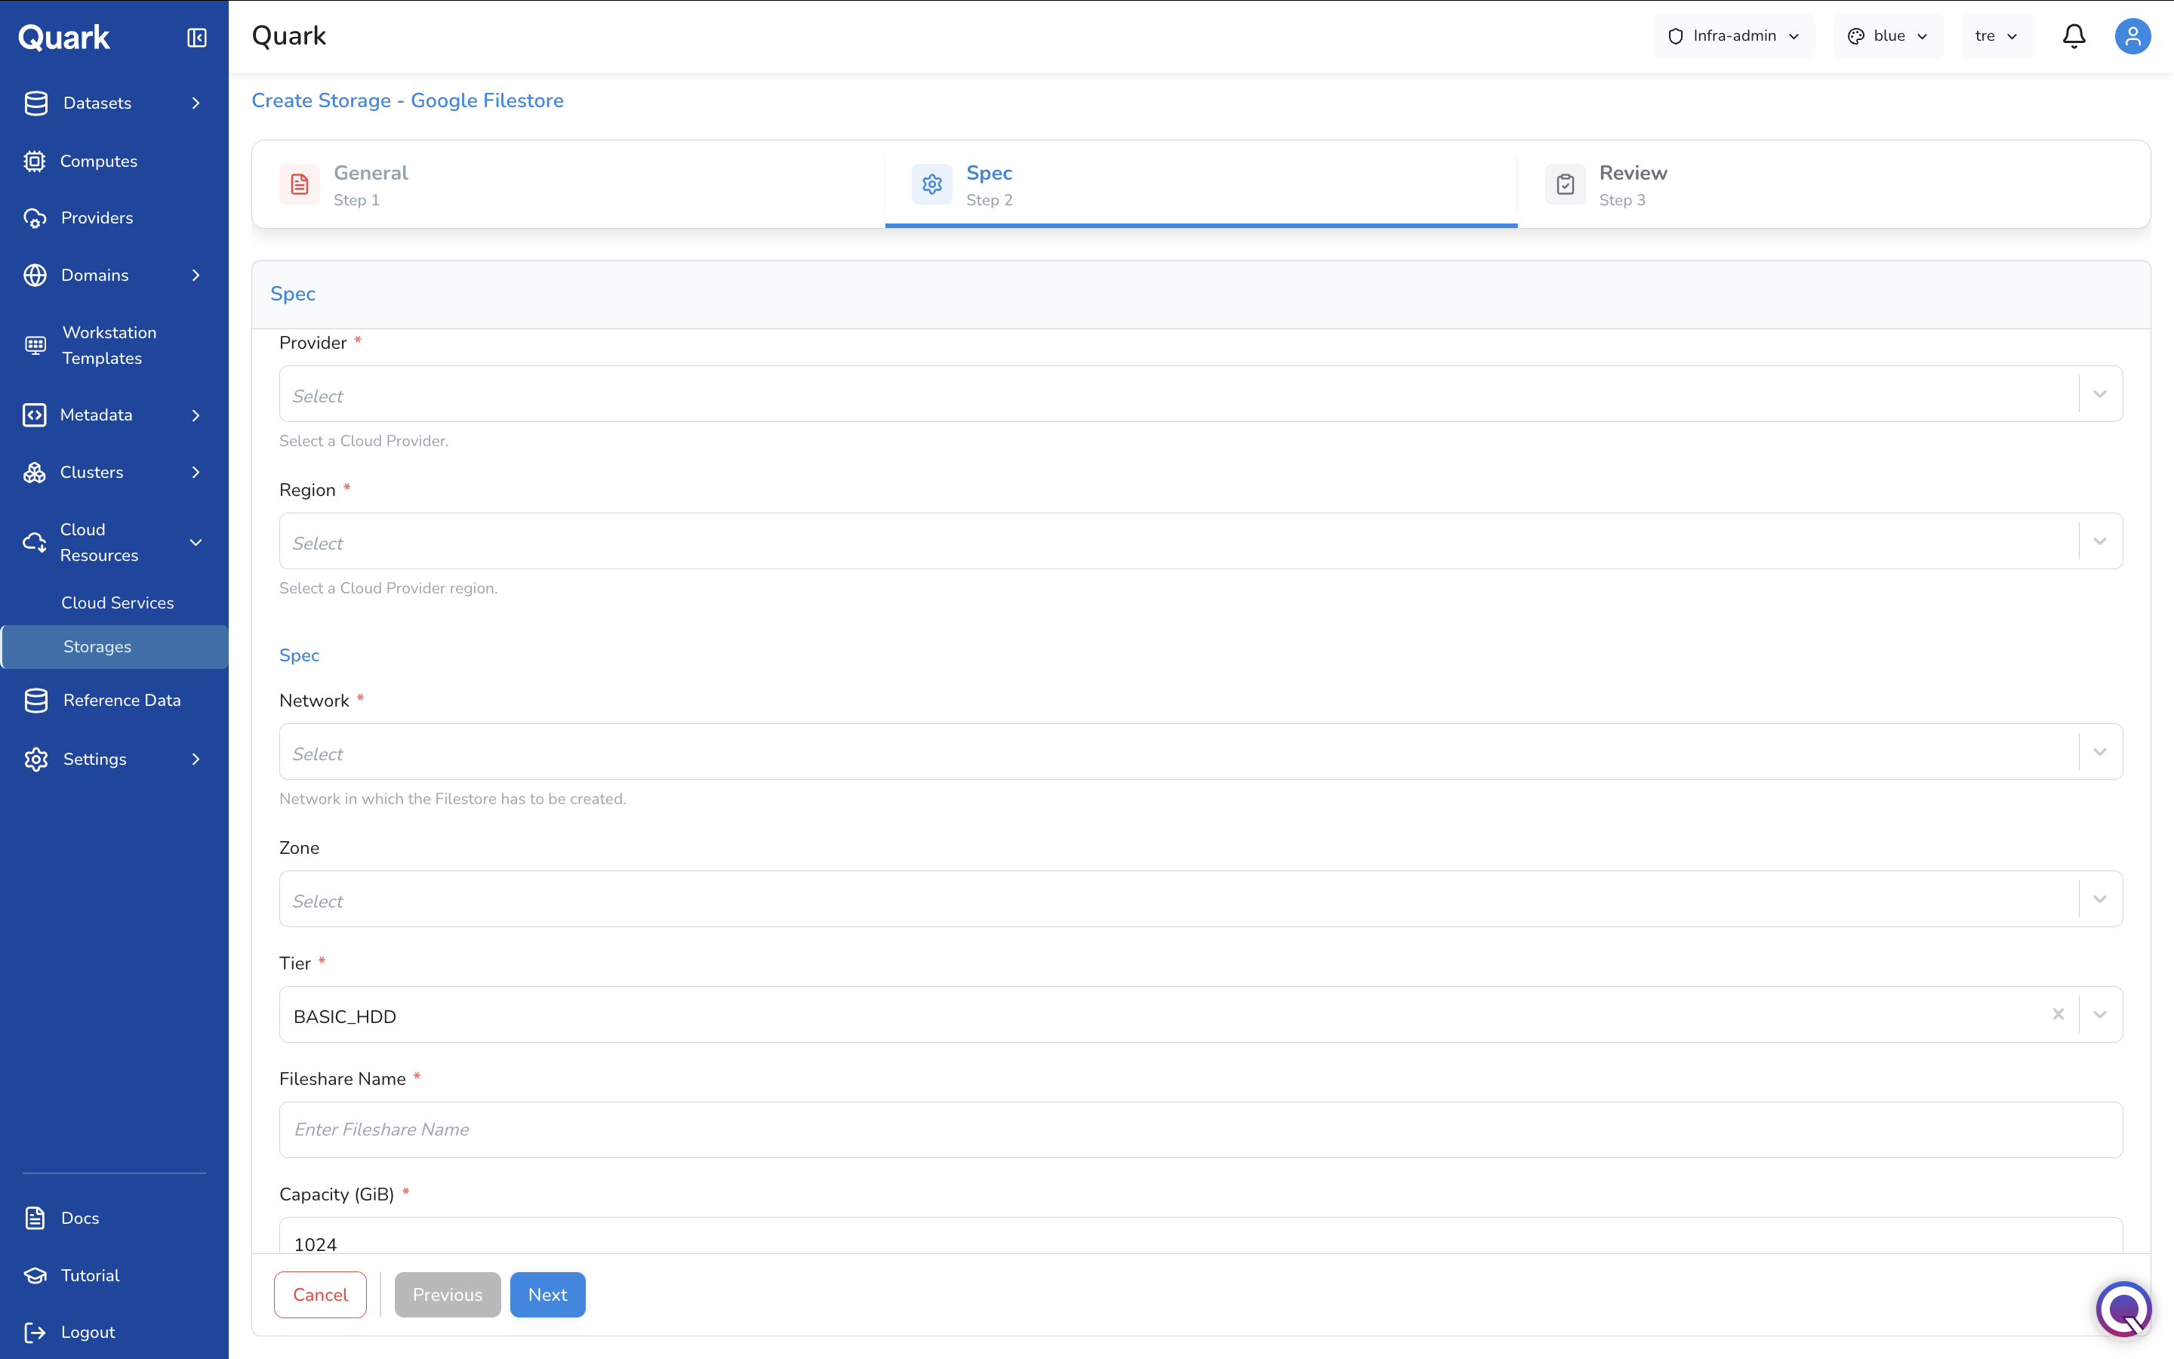The image size is (2174, 1359).
Task: Click the Settings gear icon
Action: (36, 759)
